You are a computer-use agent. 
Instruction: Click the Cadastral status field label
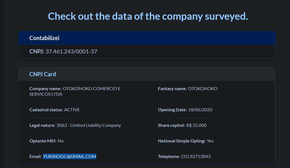click(46, 110)
